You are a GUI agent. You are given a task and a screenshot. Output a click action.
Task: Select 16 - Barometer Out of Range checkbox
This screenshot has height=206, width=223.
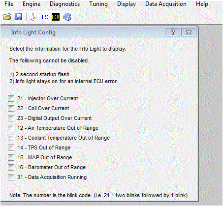(11, 168)
